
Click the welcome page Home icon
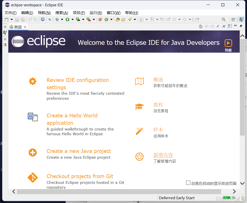click(201, 26)
